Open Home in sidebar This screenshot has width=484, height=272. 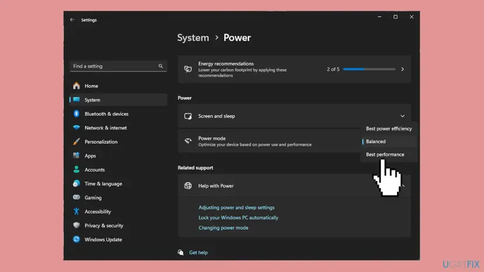coord(91,86)
